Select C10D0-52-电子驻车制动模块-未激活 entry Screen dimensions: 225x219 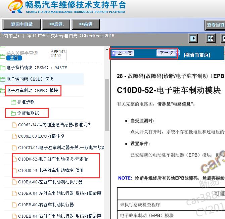[53, 159]
